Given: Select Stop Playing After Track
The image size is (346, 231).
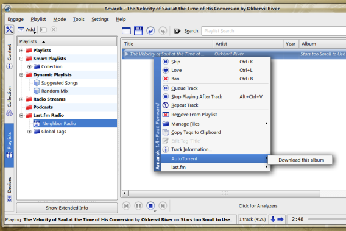Looking at the screenshot, I should click(x=216, y=97).
